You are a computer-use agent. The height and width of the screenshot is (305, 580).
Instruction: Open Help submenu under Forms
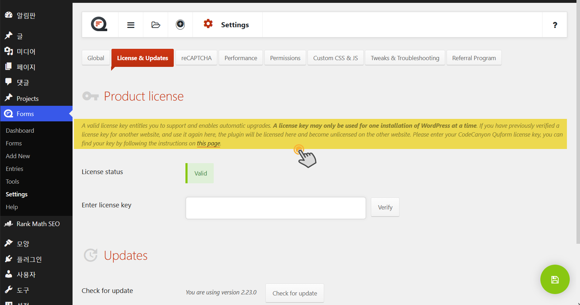pos(12,207)
